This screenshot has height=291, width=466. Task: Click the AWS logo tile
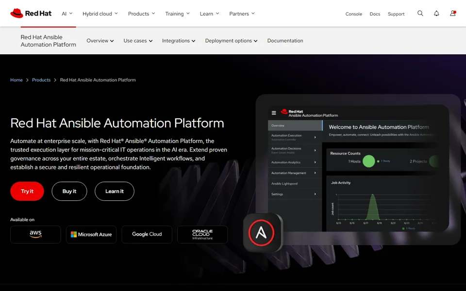(x=35, y=234)
